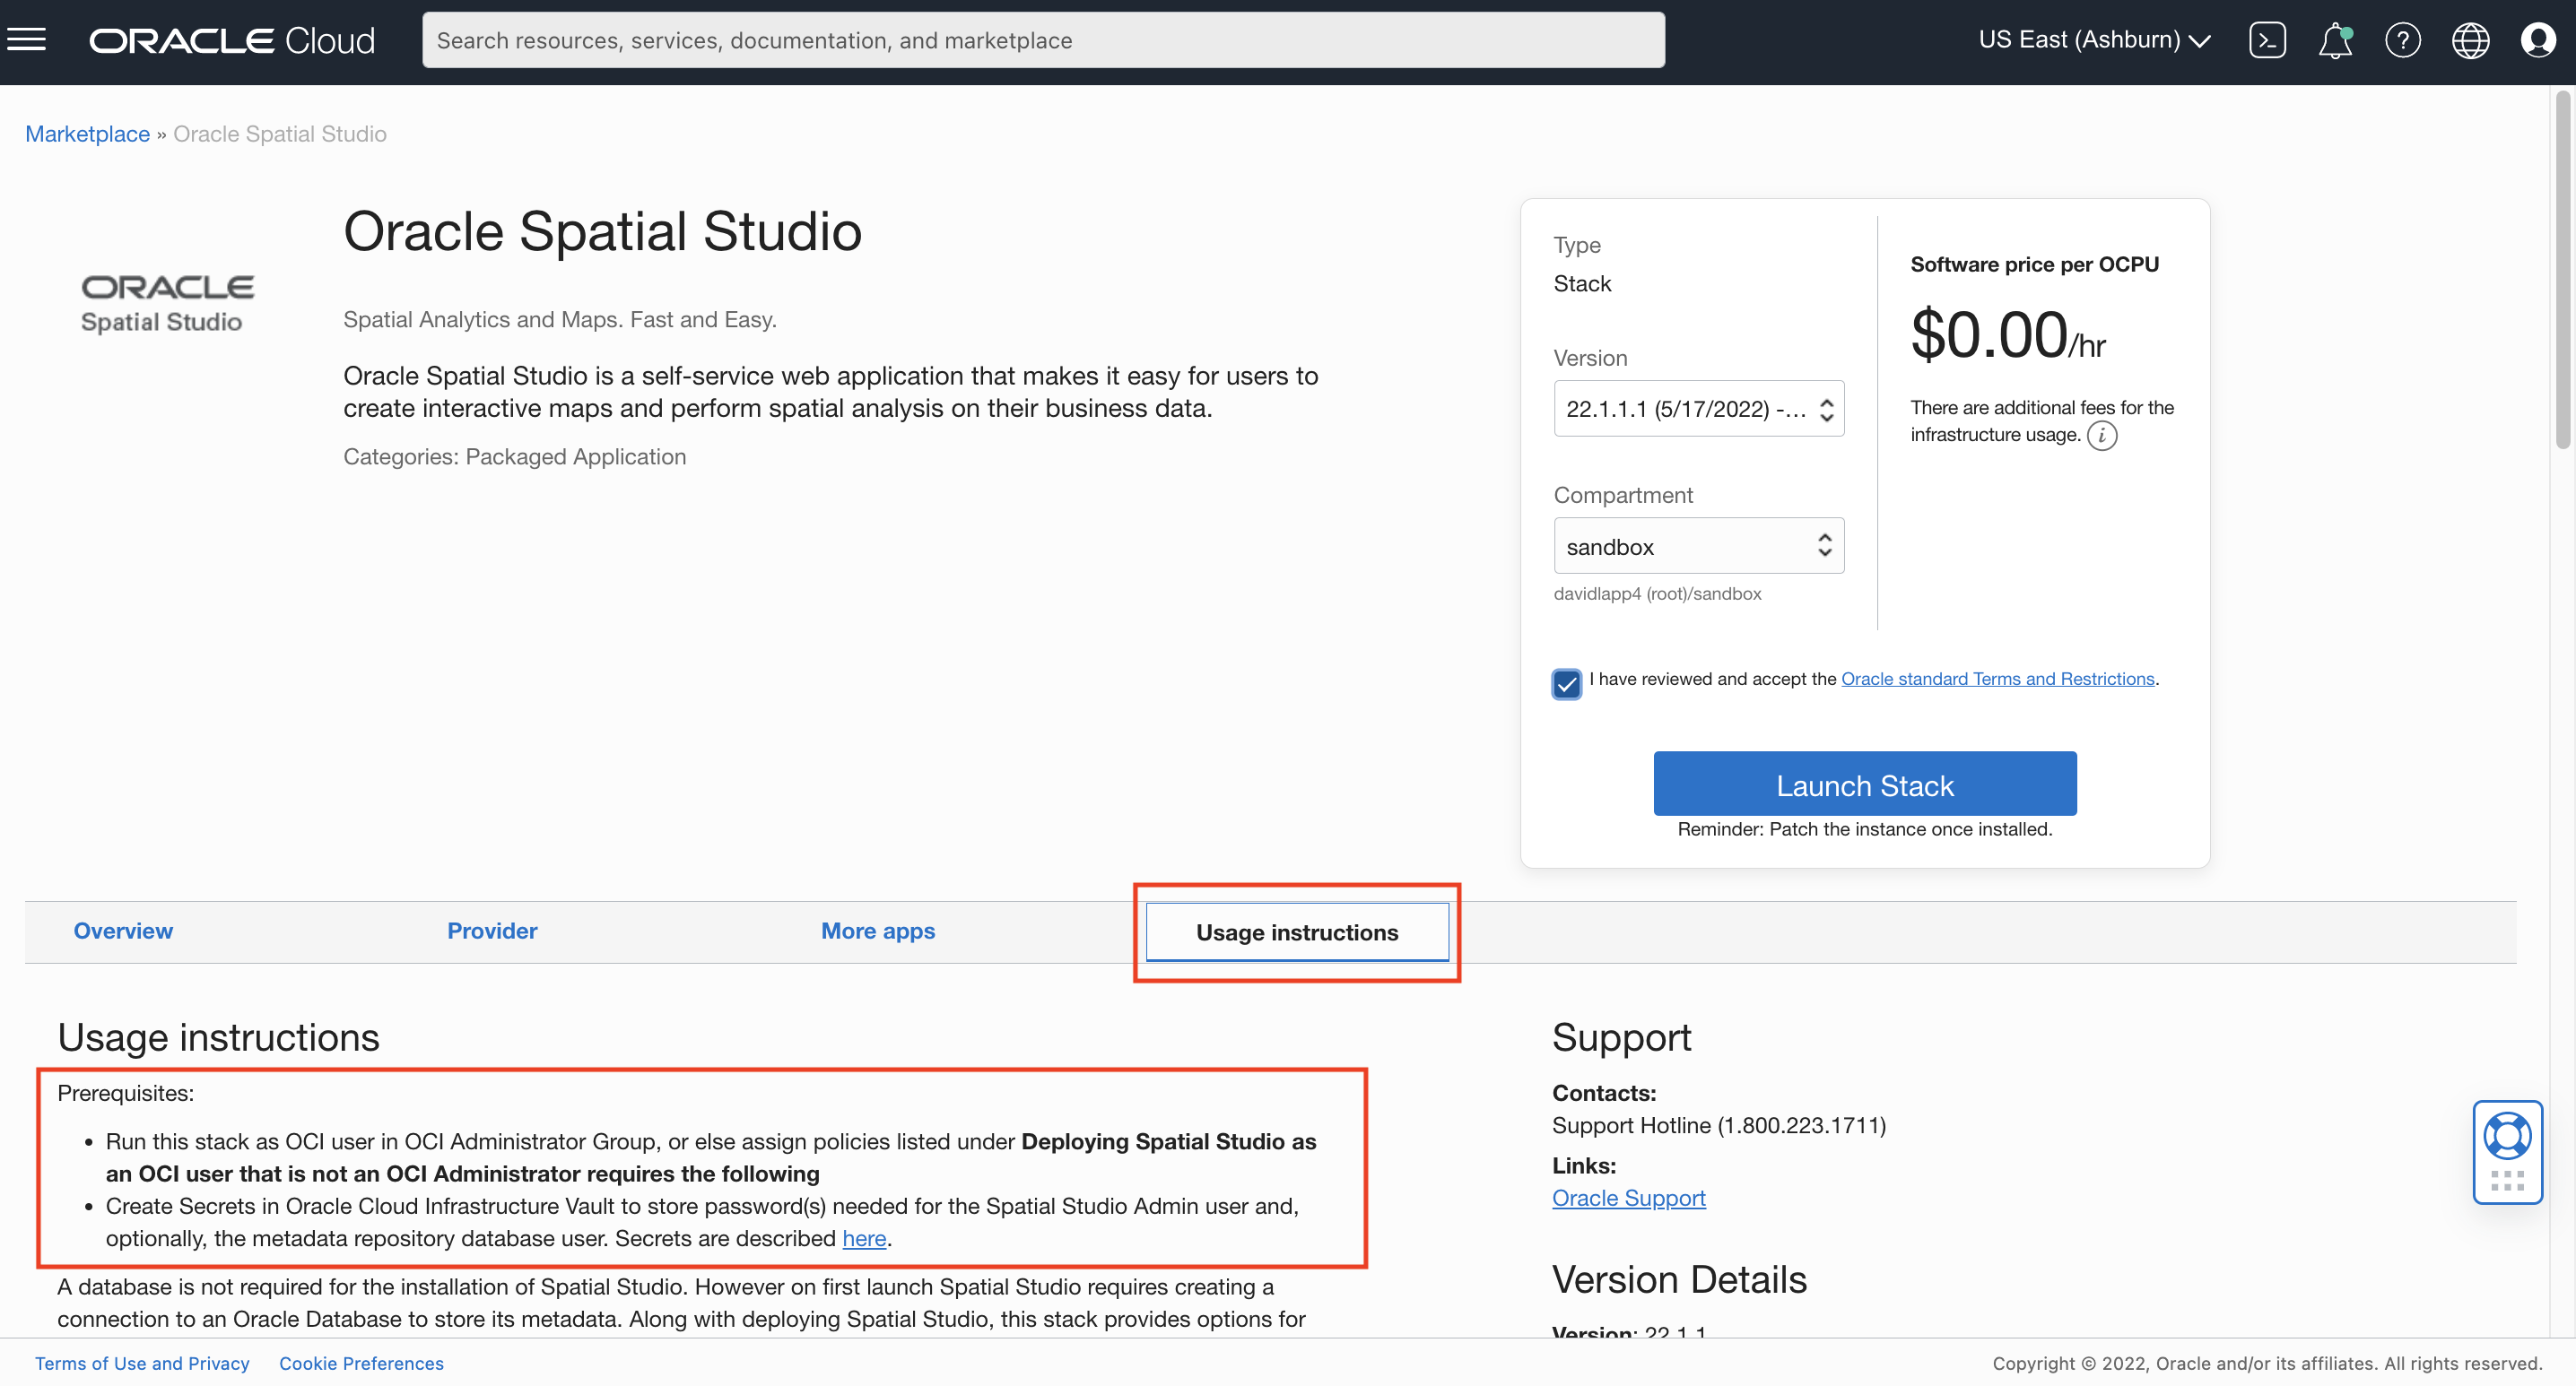Open the Compartment sandbox dropdown
This screenshot has width=2576, height=1386.
pyautogui.click(x=1698, y=546)
